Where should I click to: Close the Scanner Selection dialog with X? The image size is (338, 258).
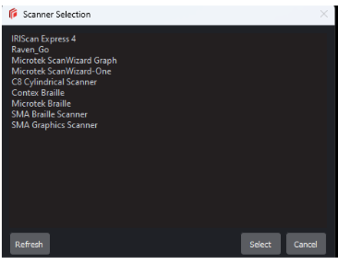[x=324, y=14]
